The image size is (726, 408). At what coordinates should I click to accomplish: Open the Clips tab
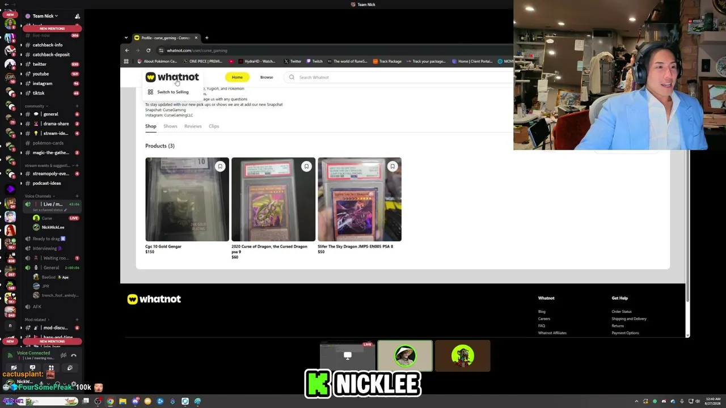pyautogui.click(x=214, y=126)
